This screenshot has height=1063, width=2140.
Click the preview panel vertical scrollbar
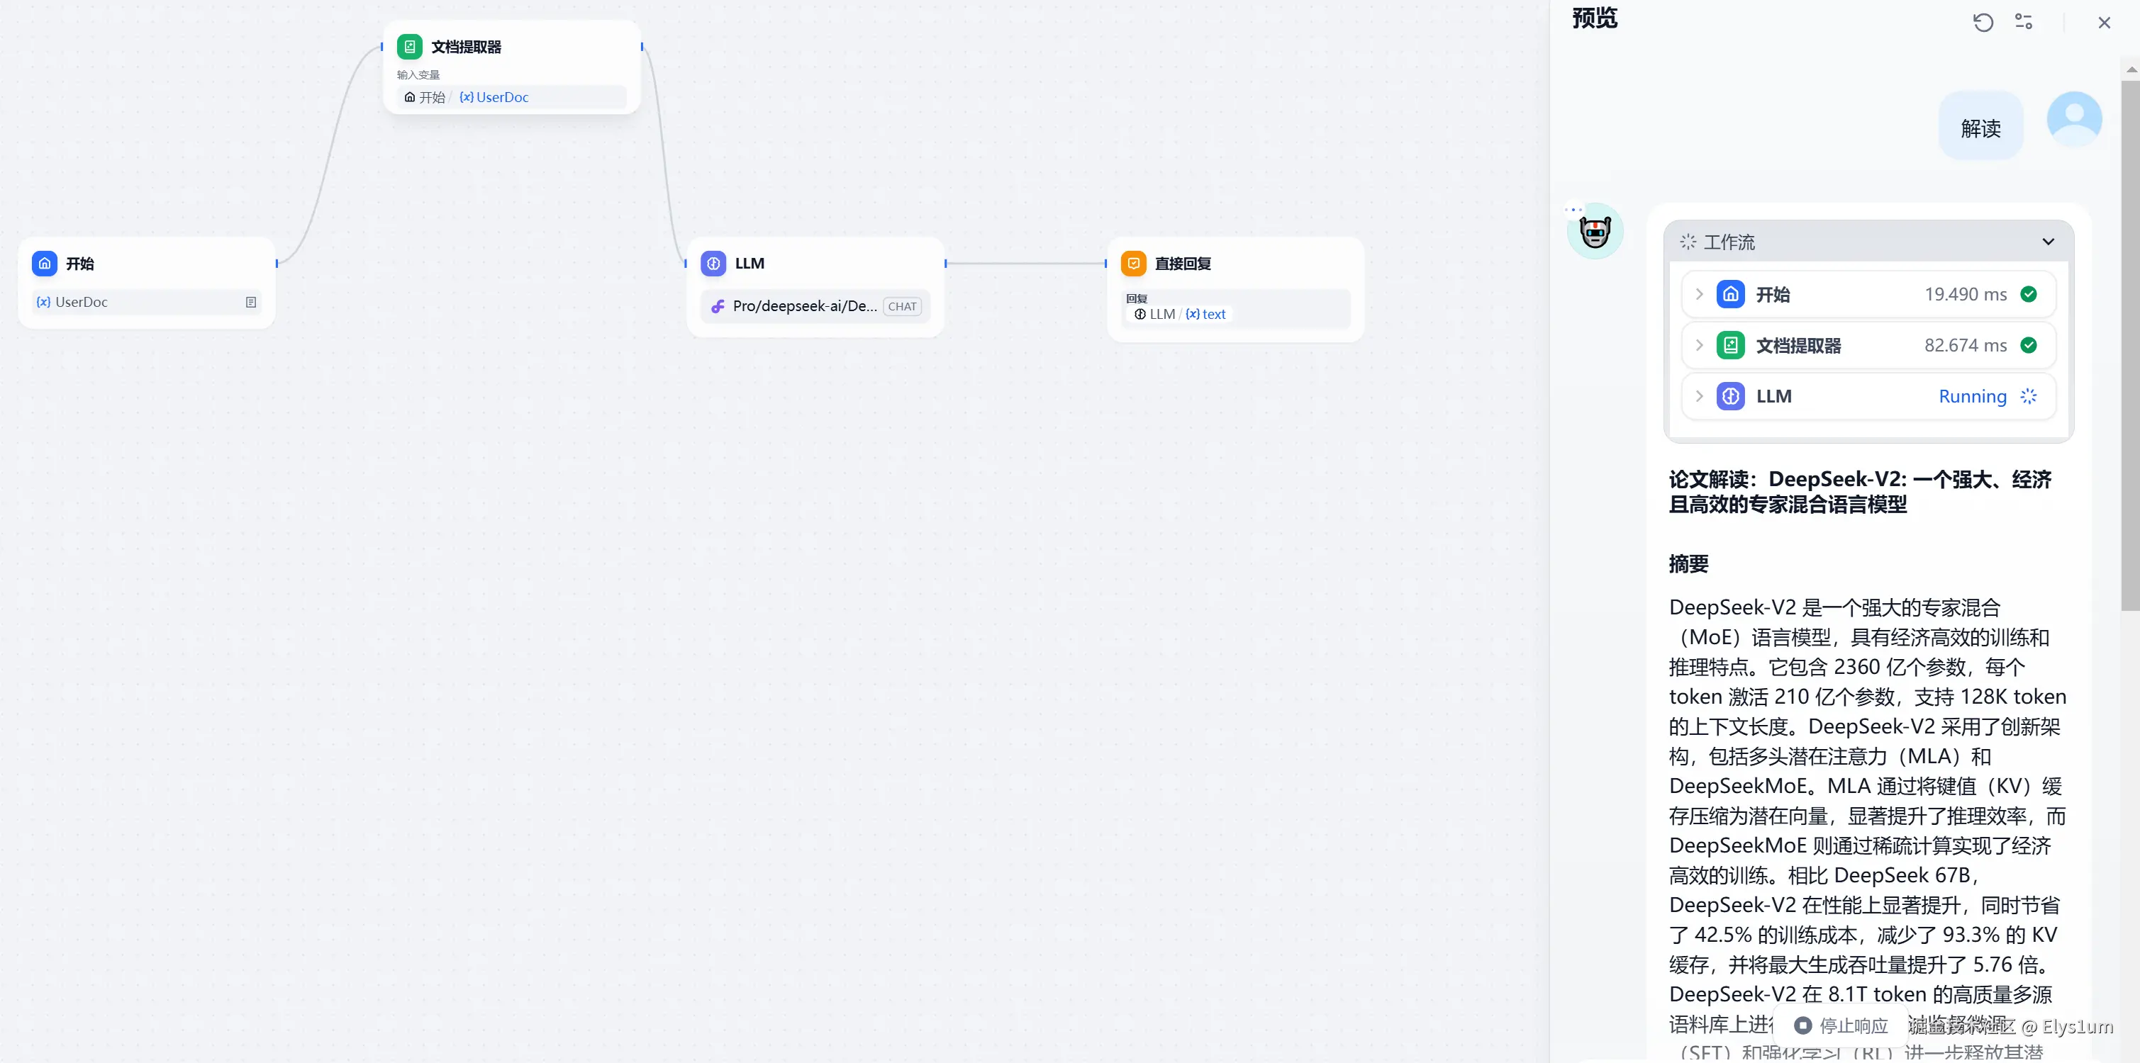click(x=2131, y=344)
